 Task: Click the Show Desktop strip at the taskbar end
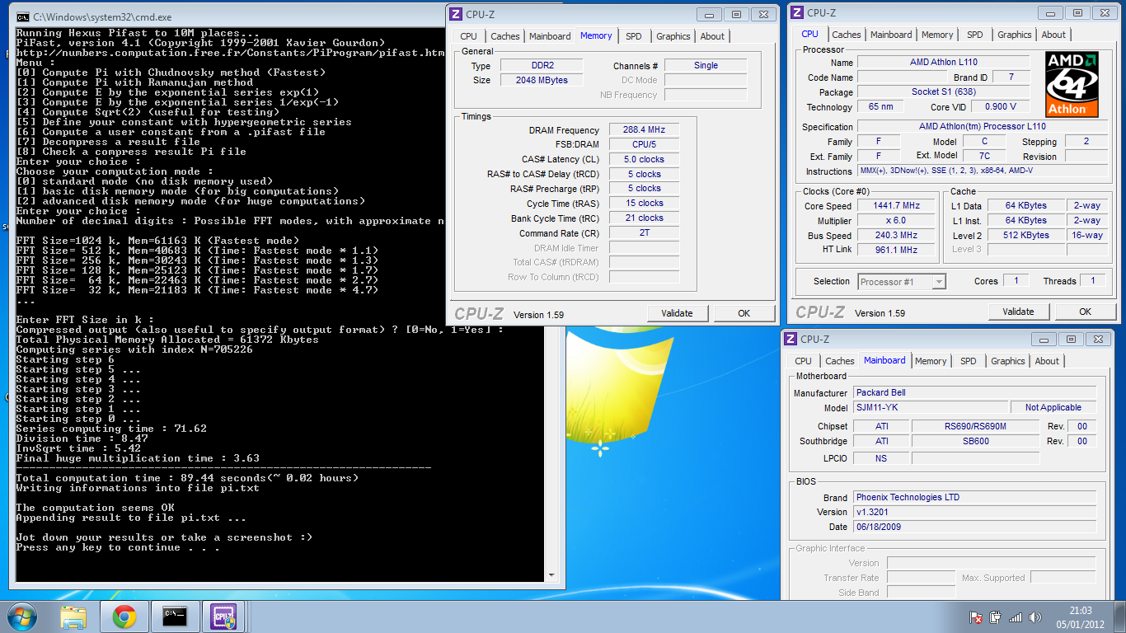tap(1120, 617)
